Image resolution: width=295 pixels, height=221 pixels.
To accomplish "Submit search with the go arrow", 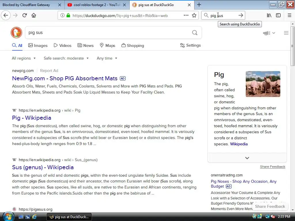I will click(x=241, y=16).
